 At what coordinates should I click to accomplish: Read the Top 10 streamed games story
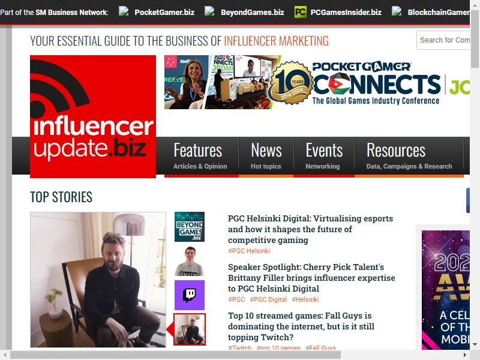[301, 326]
